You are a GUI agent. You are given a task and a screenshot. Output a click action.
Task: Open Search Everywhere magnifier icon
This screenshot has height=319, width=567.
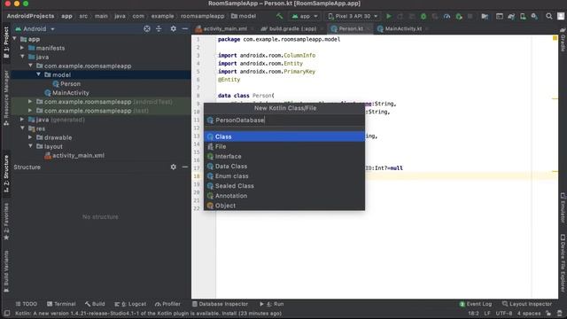pyautogui.click(x=549, y=16)
